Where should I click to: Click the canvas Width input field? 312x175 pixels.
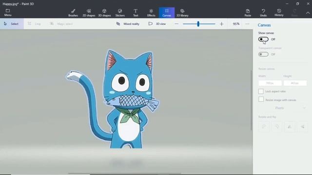pyautogui.click(x=270, y=83)
